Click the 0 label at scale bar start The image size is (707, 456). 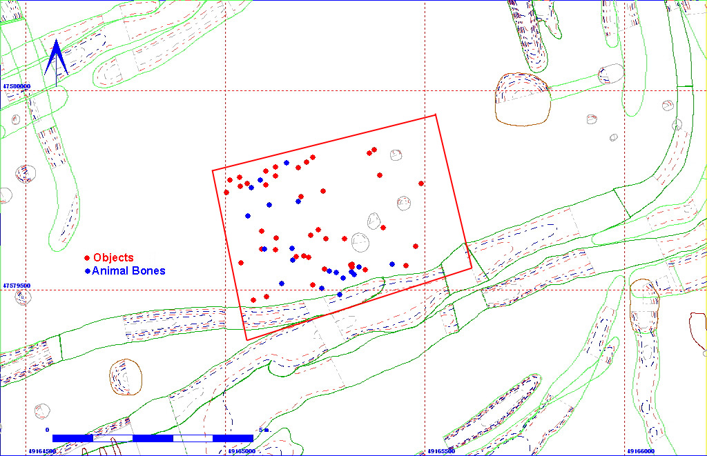[48, 430]
